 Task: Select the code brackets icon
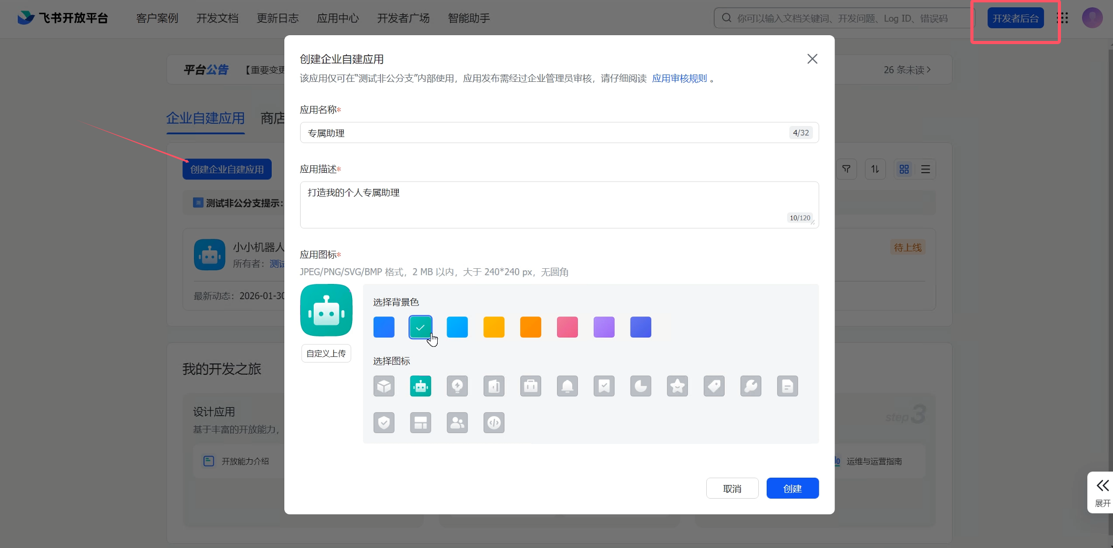point(493,423)
